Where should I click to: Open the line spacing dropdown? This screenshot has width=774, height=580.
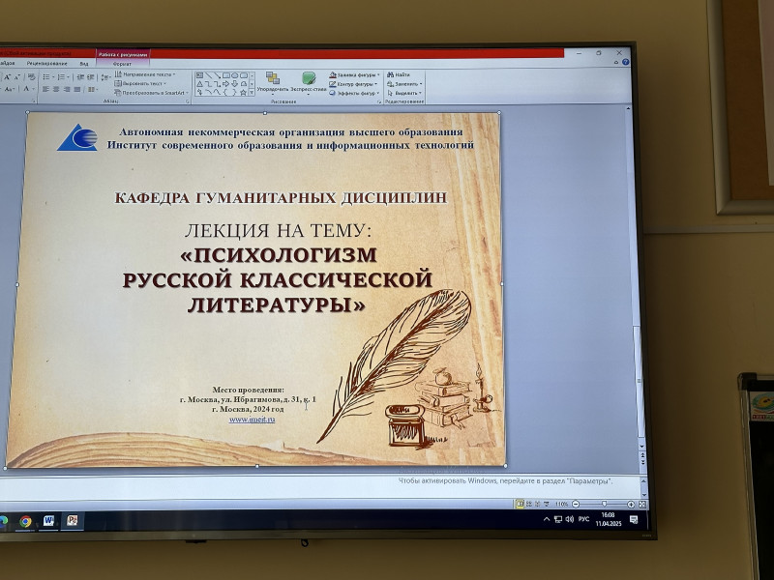[x=105, y=77]
